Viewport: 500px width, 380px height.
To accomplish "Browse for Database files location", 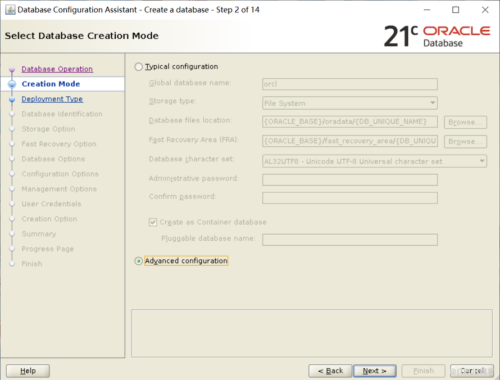I will coord(465,122).
